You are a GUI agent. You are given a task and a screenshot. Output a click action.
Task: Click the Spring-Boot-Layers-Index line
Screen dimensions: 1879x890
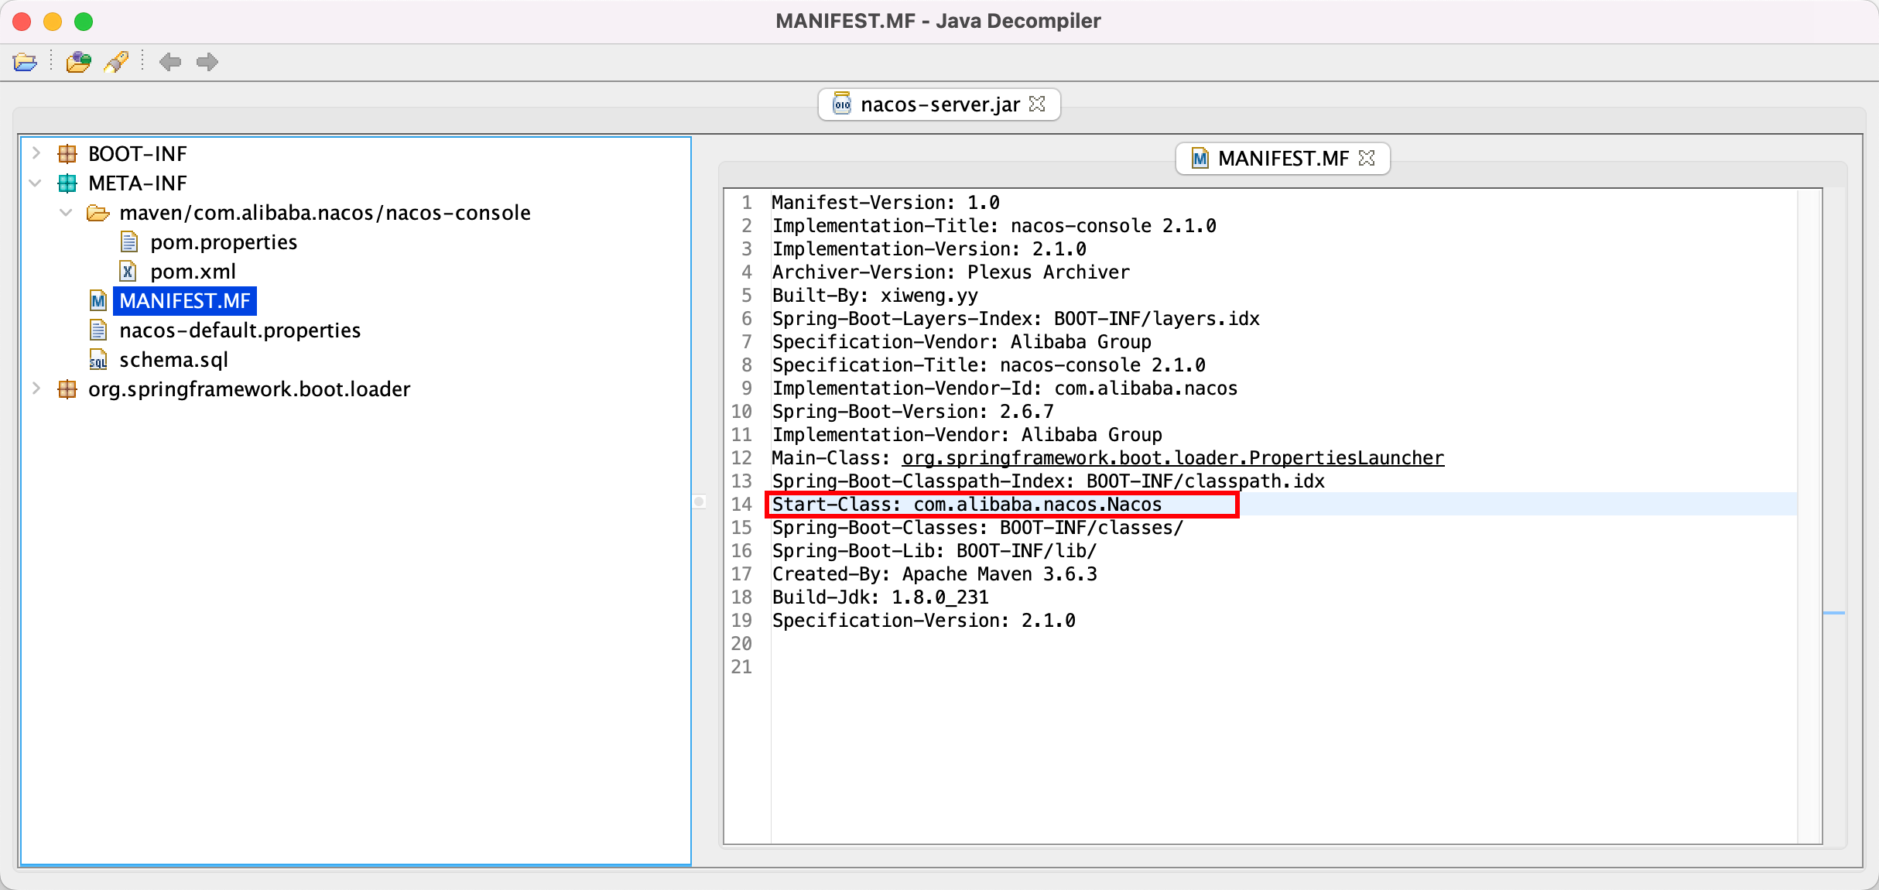(x=1015, y=319)
